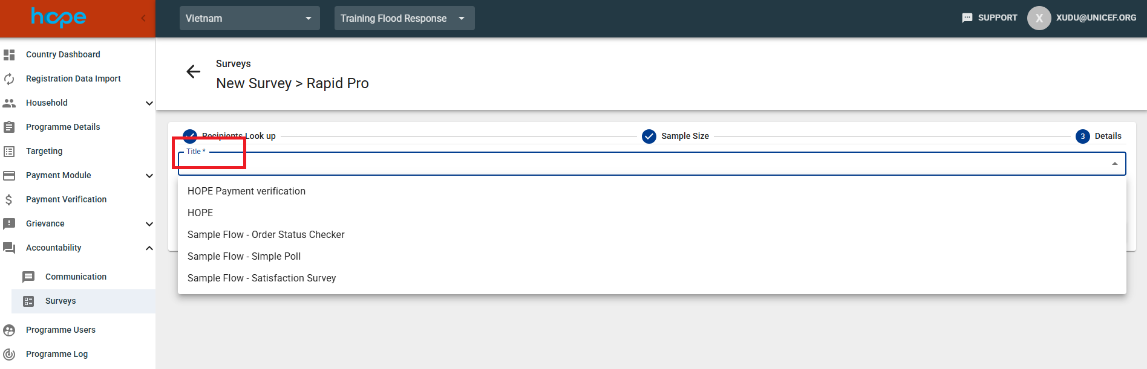Open the Vietnam country dropdown
1147x369 pixels.
249,18
